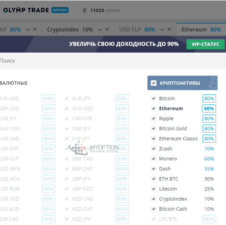
Task: Uncheck the Ethereum checkbox
Action: pos(154,108)
